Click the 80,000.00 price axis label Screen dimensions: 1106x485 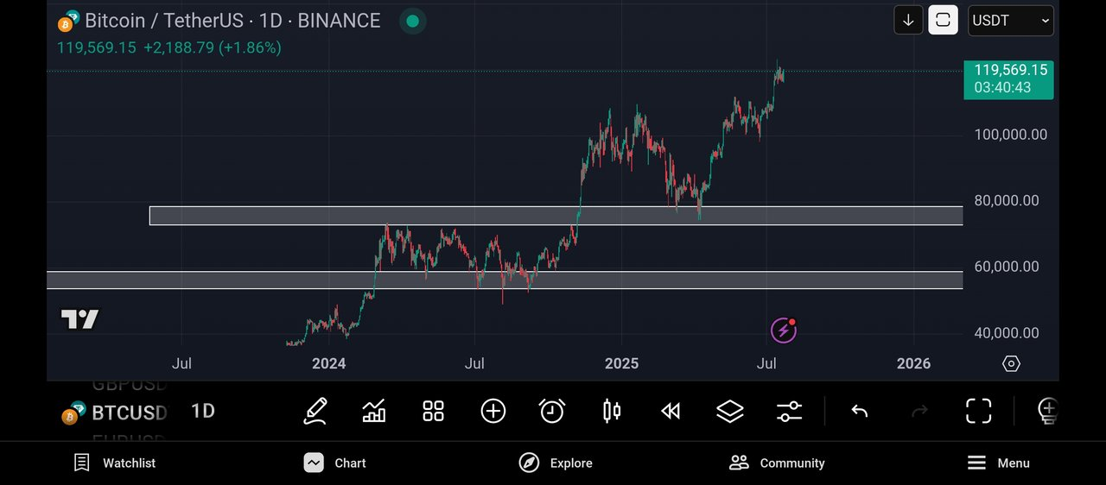[1007, 201]
